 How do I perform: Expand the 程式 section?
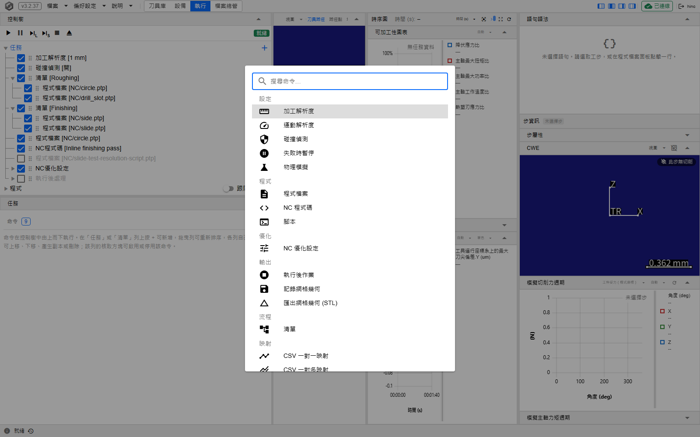click(6, 189)
